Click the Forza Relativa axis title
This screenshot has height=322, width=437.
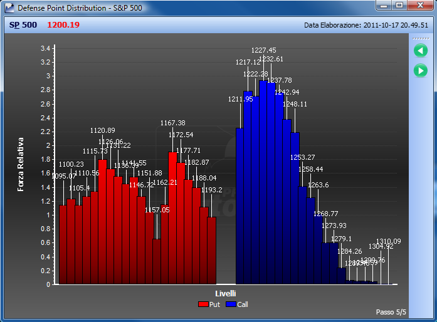pos(21,164)
